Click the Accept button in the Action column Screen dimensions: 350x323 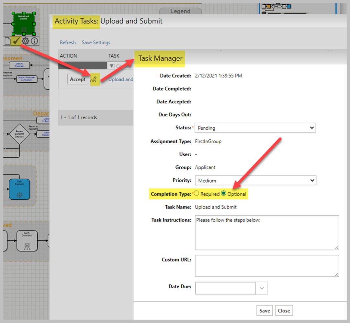click(78, 79)
